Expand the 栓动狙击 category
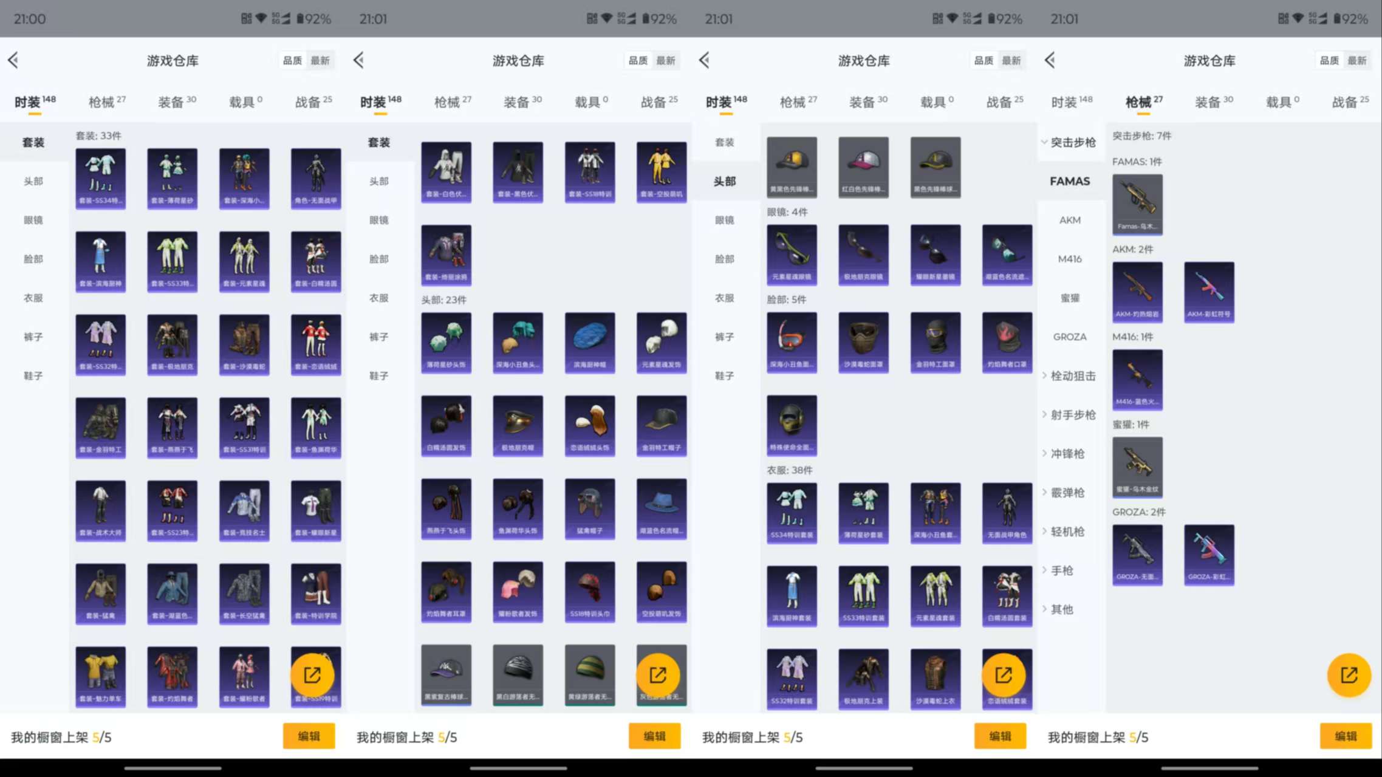Screen dimensions: 1382x777 (x=1074, y=375)
